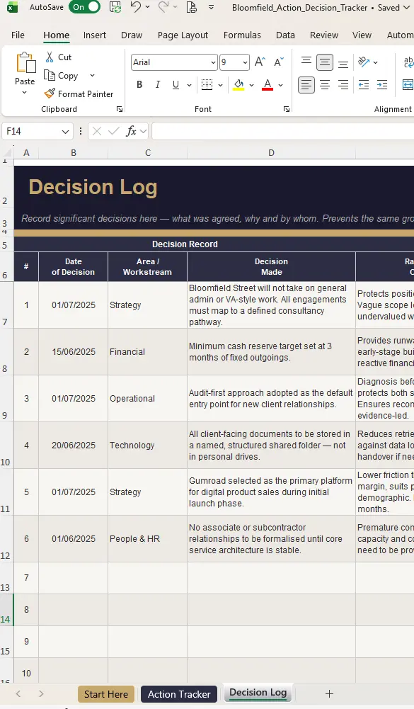414x709 pixels.
Task: Click the Decrease Indent icon
Action: point(363,84)
